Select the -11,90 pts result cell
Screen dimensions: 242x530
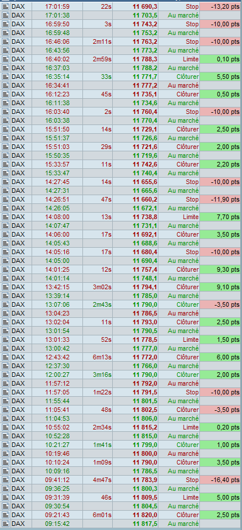click(220, 199)
